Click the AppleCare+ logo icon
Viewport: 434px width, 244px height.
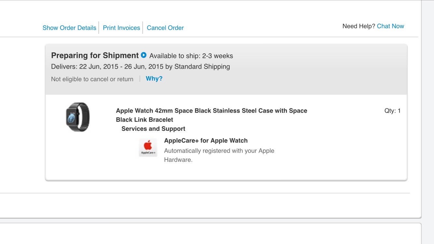148,147
